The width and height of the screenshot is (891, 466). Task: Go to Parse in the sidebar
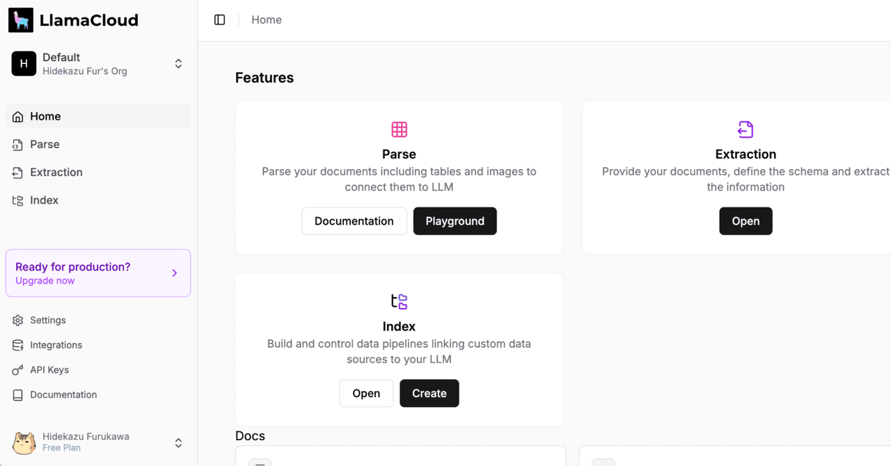(45, 145)
